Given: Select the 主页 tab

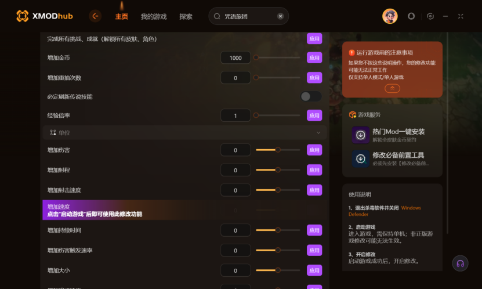Looking at the screenshot, I should (122, 17).
